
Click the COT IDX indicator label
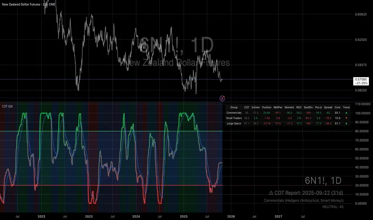pos(8,107)
